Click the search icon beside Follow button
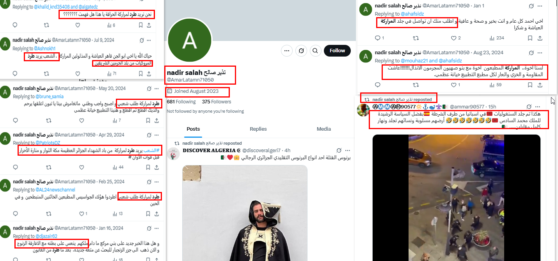This screenshot has height=261, width=558. click(x=316, y=51)
